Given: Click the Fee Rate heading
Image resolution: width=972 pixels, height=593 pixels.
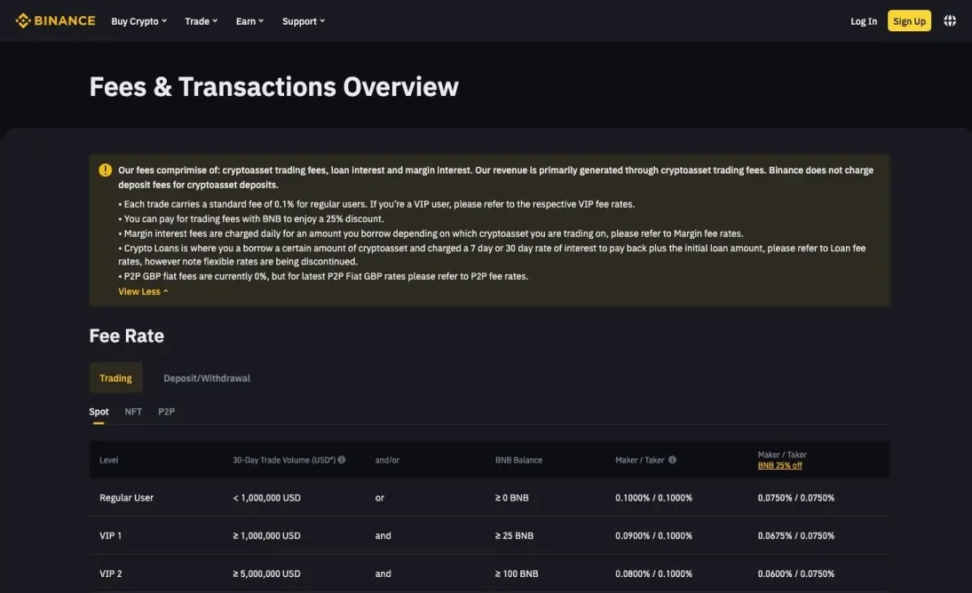Looking at the screenshot, I should pos(126,336).
